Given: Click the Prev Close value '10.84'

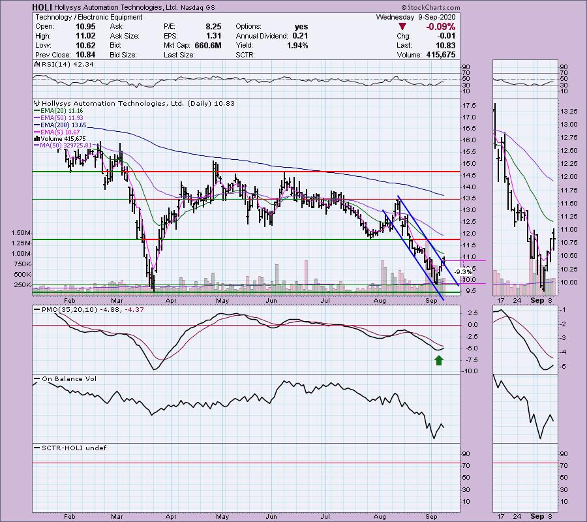Looking at the screenshot, I should (x=85, y=55).
